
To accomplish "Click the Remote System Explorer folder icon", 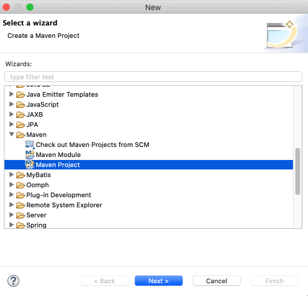I will click(x=21, y=205).
